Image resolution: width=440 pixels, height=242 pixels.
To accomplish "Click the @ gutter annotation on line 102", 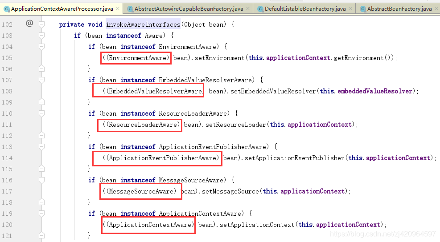I will click(29, 23).
